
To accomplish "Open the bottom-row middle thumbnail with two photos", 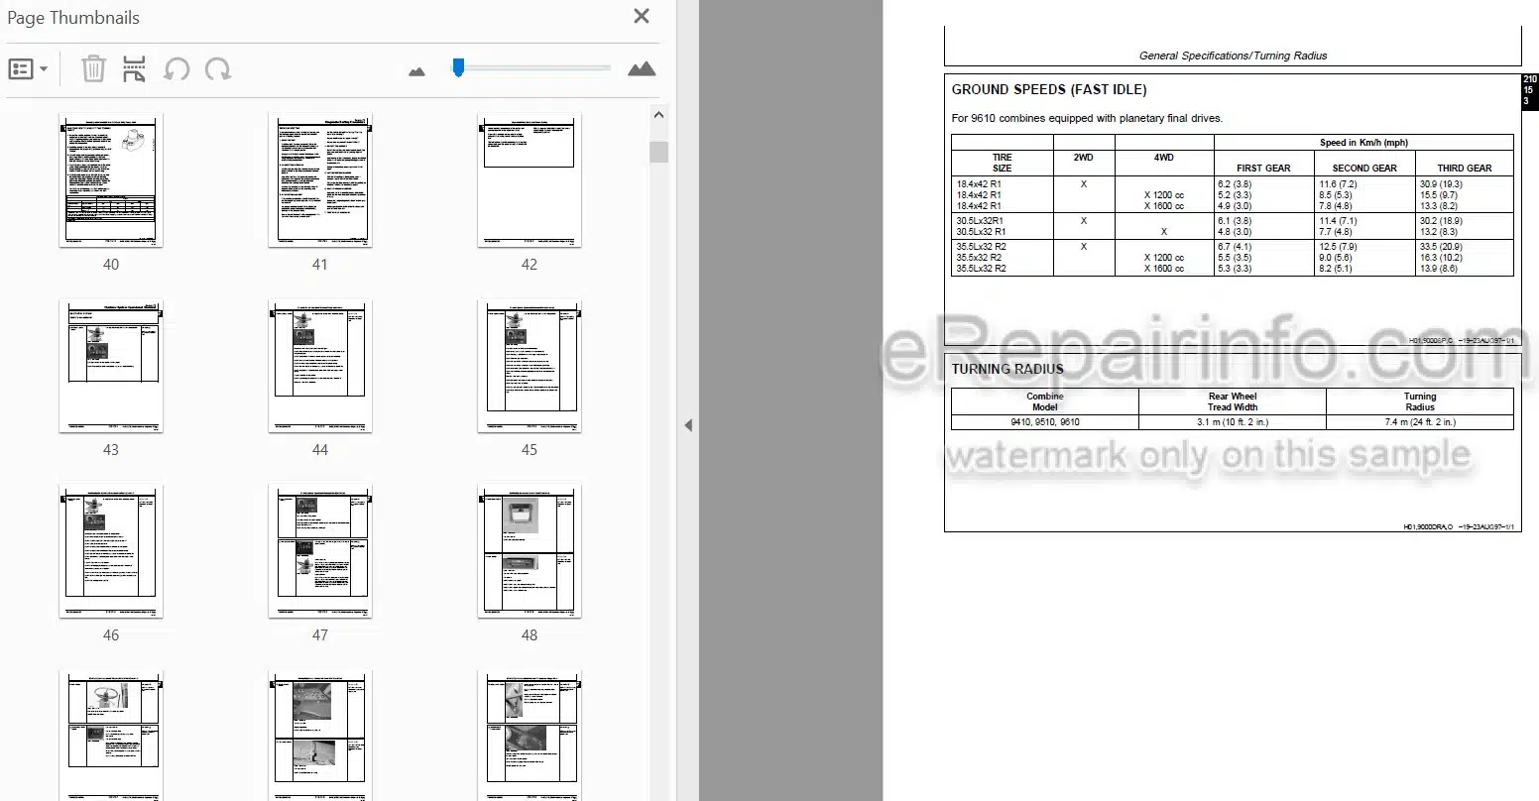I will [x=320, y=736].
